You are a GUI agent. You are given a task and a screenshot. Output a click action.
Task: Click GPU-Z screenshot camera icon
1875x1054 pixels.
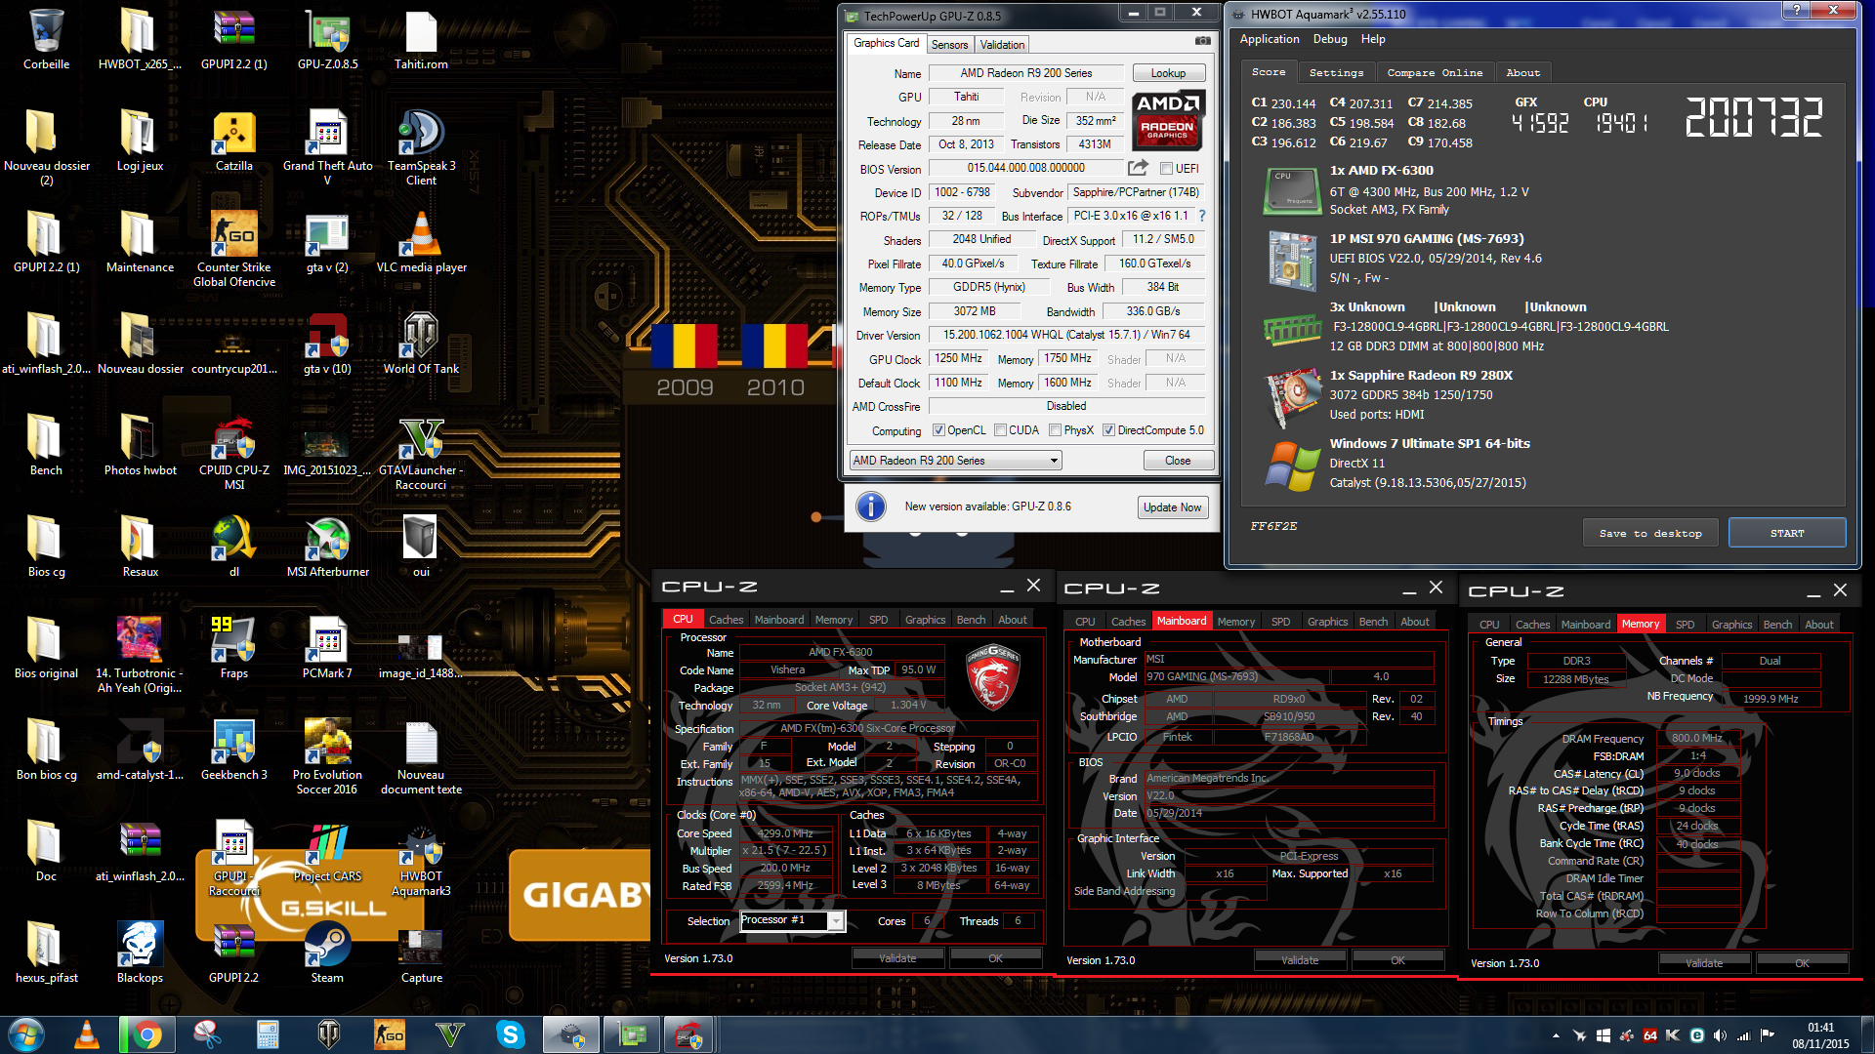point(1203,41)
